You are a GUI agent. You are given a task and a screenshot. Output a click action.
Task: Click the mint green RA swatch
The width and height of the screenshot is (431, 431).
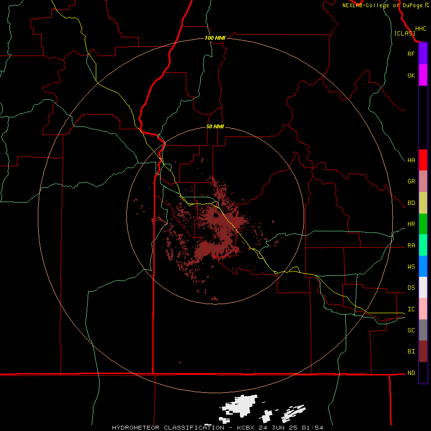pyautogui.click(x=423, y=245)
